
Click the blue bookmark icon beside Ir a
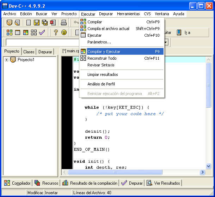pyautogui.click(x=179, y=32)
